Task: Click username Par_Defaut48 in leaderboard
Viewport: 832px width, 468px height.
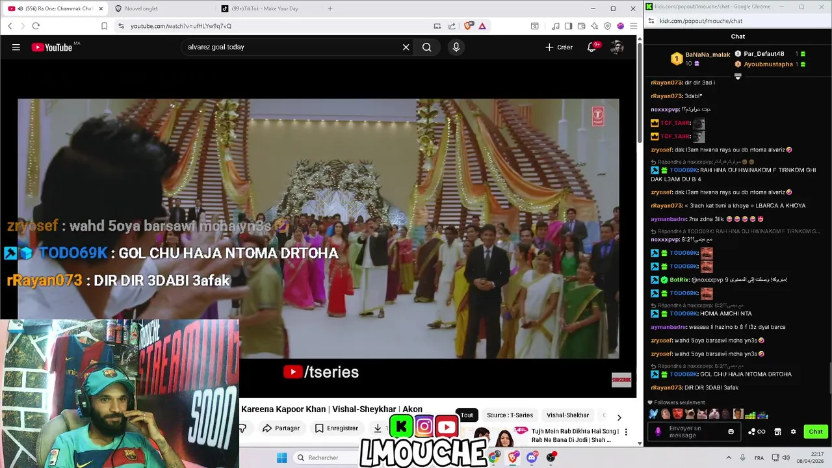Action: (x=764, y=53)
